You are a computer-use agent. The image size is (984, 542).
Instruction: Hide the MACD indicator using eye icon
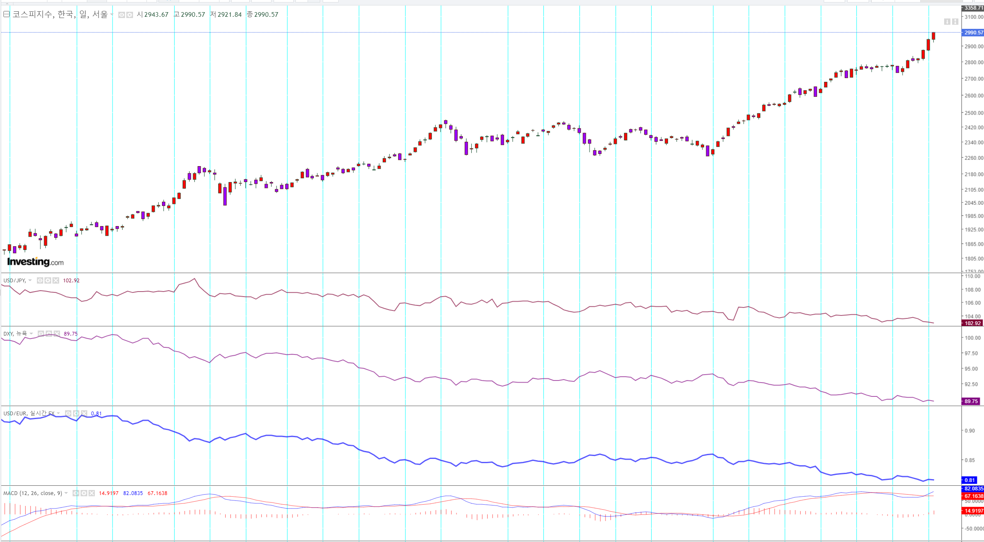76,493
